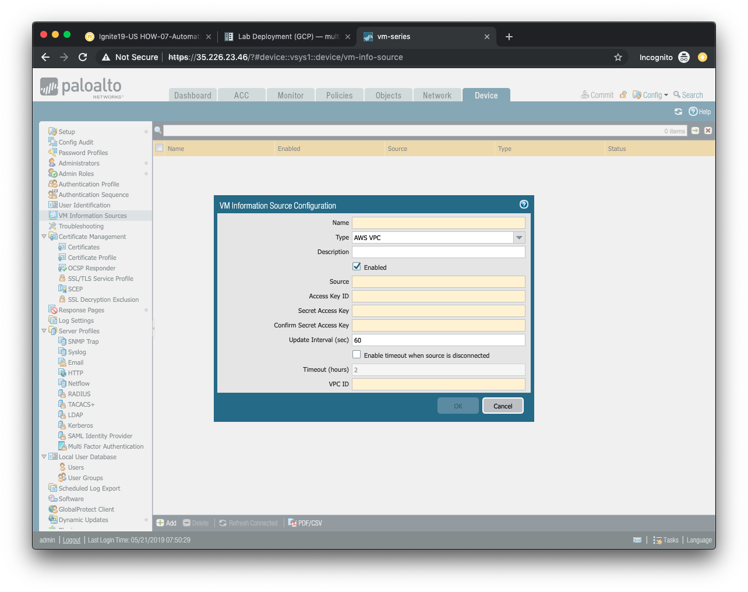Image resolution: width=748 pixels, height=592 pixels.
Task: Click the Response Pages icon
Action: point(52,310)
